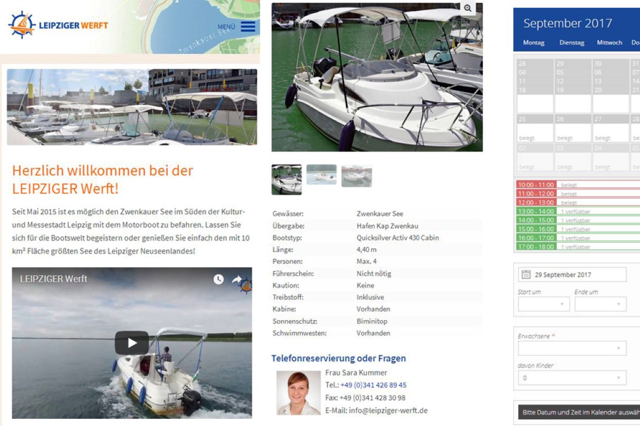Expand the 'davon Kinder' dropdown
640x426 pixels.
point(572,378)
